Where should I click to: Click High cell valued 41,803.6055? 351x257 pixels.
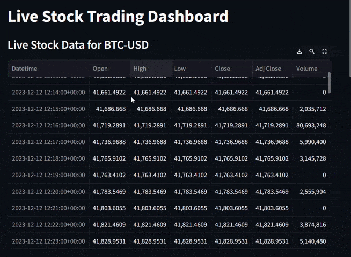[150, 208]
